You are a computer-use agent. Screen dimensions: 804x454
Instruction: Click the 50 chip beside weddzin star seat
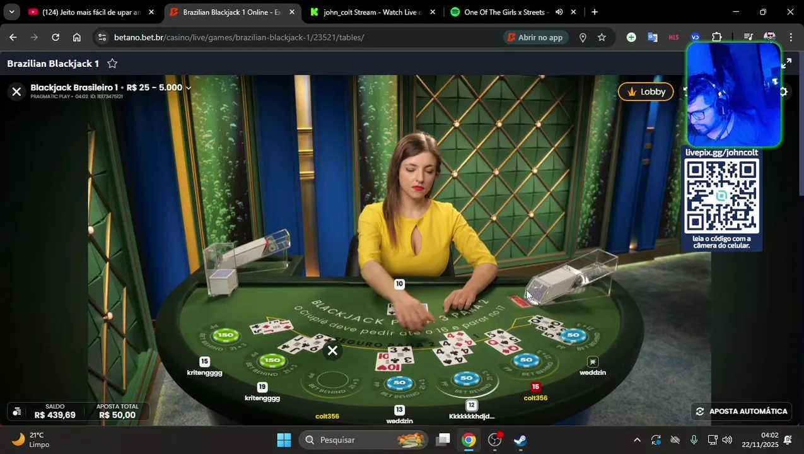click(573, 335)
